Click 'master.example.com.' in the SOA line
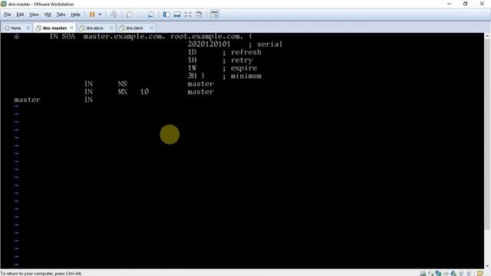The width and height of the screenshot is (491, 276). point(124,36)
